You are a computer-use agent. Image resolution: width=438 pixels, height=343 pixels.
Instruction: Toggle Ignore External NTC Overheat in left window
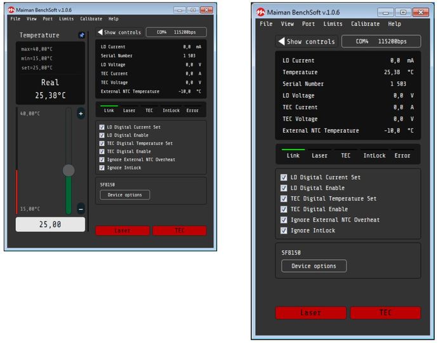coord(102,159)
